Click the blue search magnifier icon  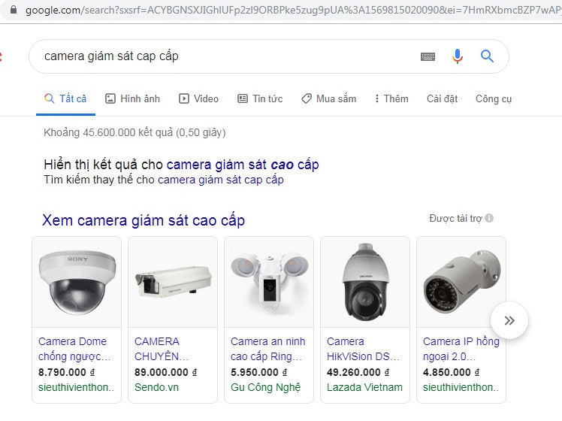pyautogui.click(x=487, y=56)
